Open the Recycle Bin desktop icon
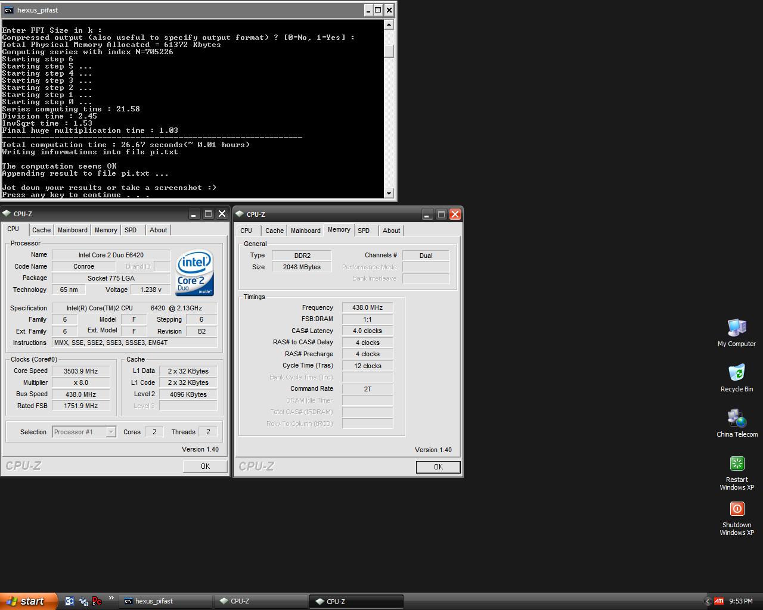 (737, 378)
